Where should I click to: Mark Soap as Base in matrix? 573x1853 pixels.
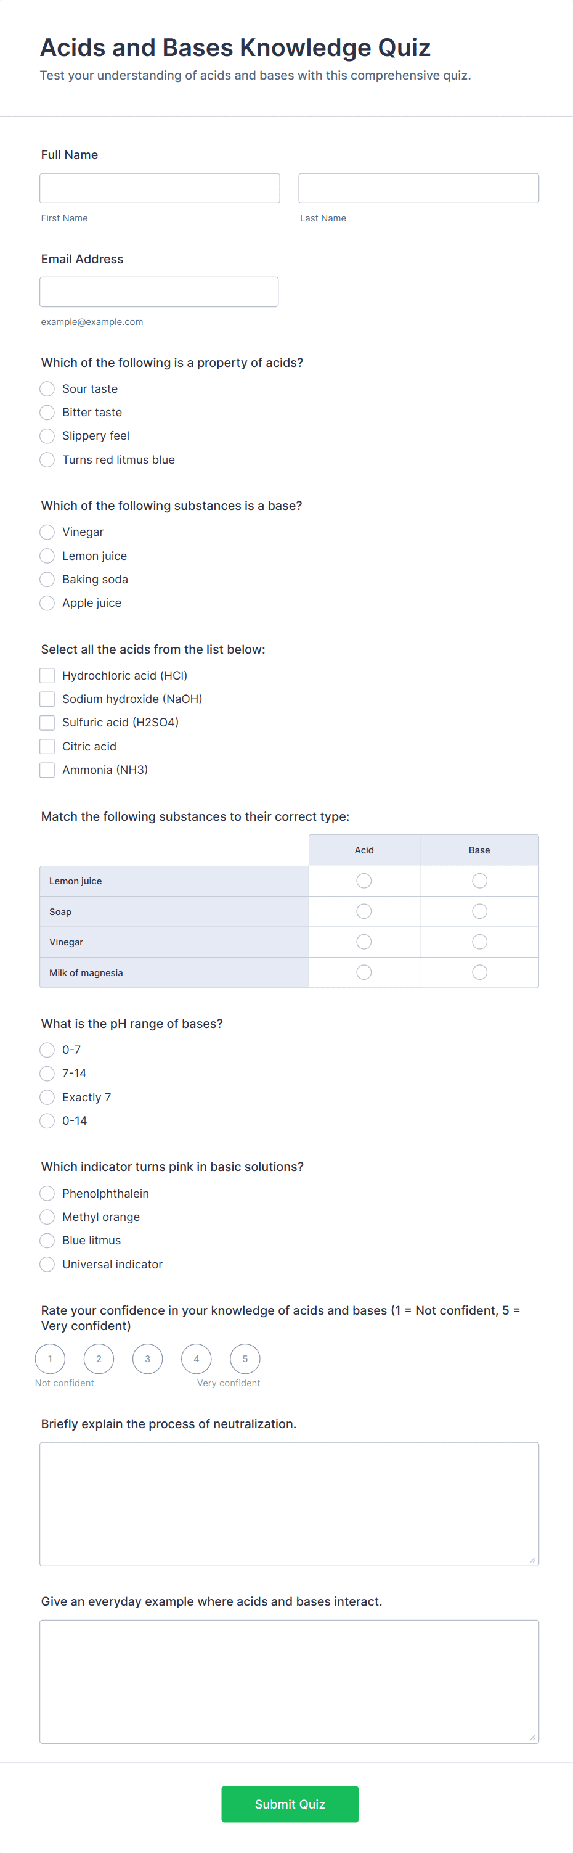click(479, 911)
